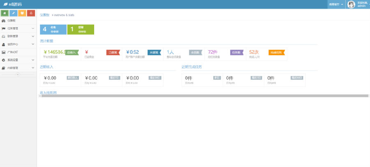Click the user icon for 会员中心

pos(3,44)
